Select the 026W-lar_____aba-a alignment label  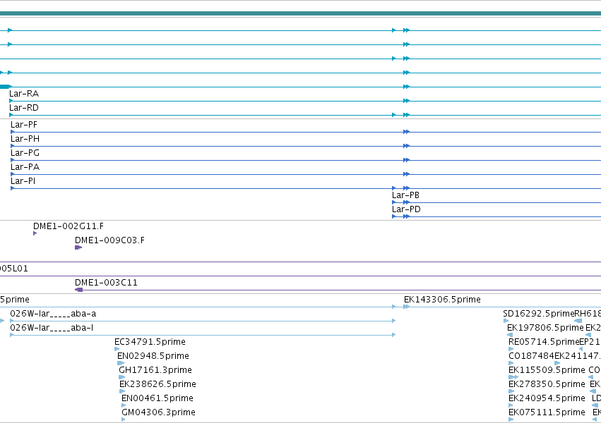53,314
